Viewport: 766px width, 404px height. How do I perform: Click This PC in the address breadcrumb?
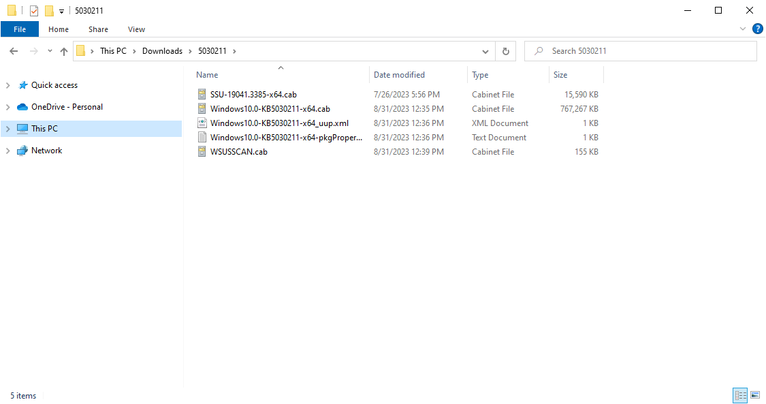[113, 51]
